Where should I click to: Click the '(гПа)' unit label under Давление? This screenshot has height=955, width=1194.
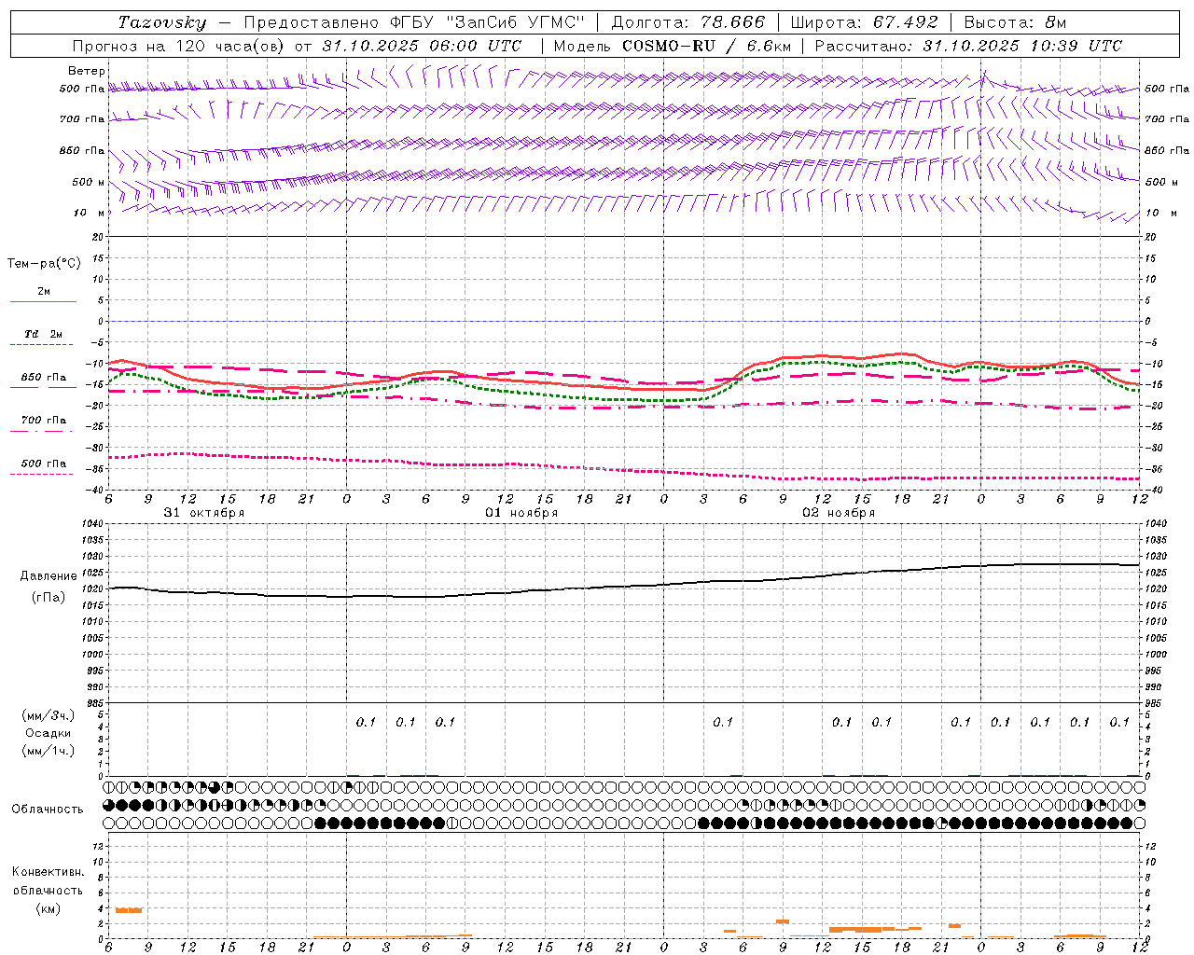pyautogui.click(x=48, y=598)
